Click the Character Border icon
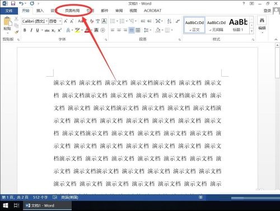This screenshot has width=280, height=211. (104, 21)
